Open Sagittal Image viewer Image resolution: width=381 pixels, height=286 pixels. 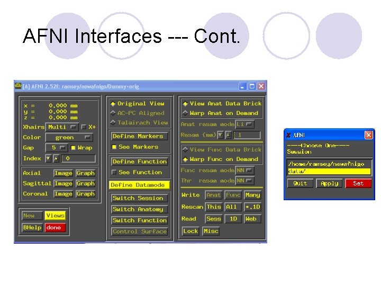(x=63, y=183)
